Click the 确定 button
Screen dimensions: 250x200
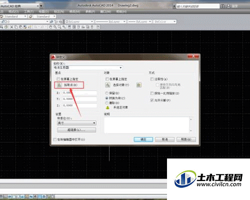click(x=143, y=139)
